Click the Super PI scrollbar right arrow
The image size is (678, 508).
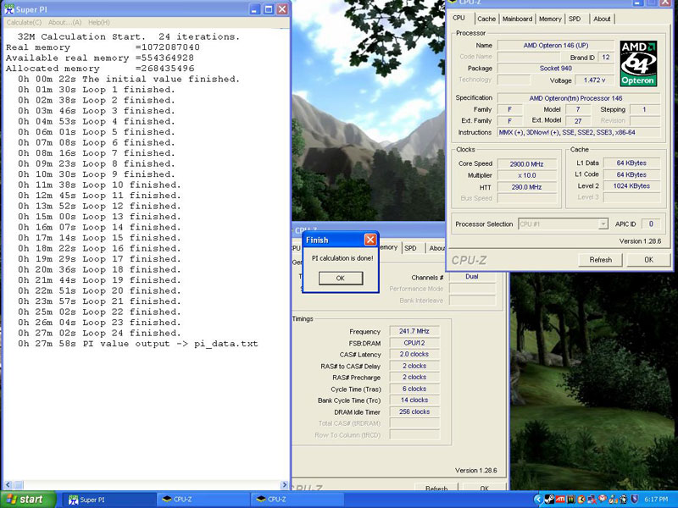click(x=284, y=484)
